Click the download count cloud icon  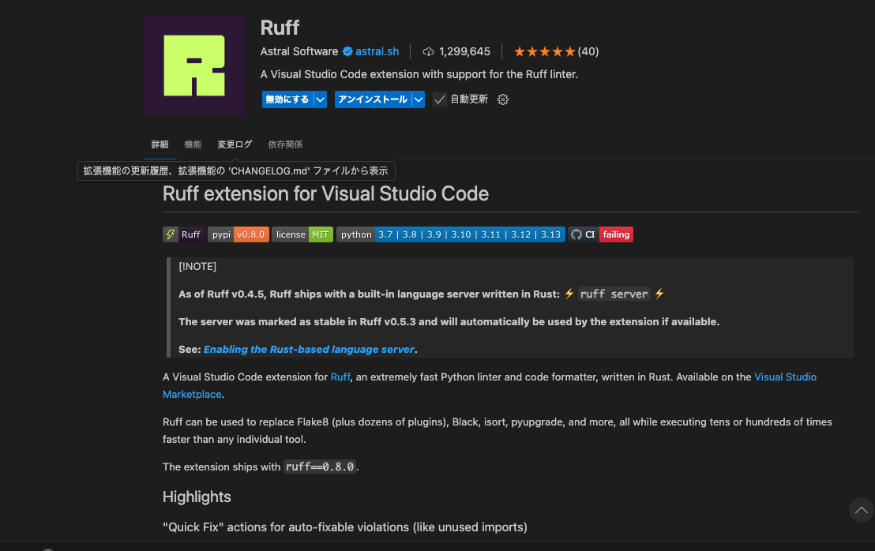pyautogui.click(x=429, y=52)
